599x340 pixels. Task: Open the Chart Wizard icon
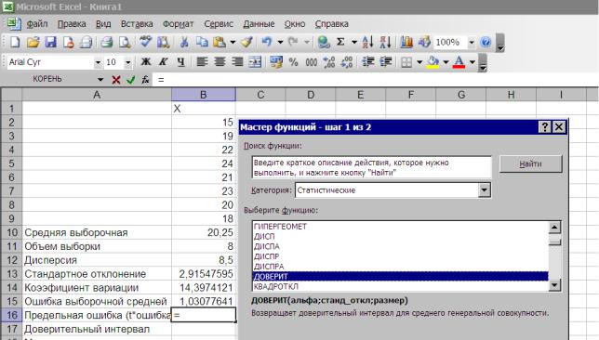[x=406, y=42]
